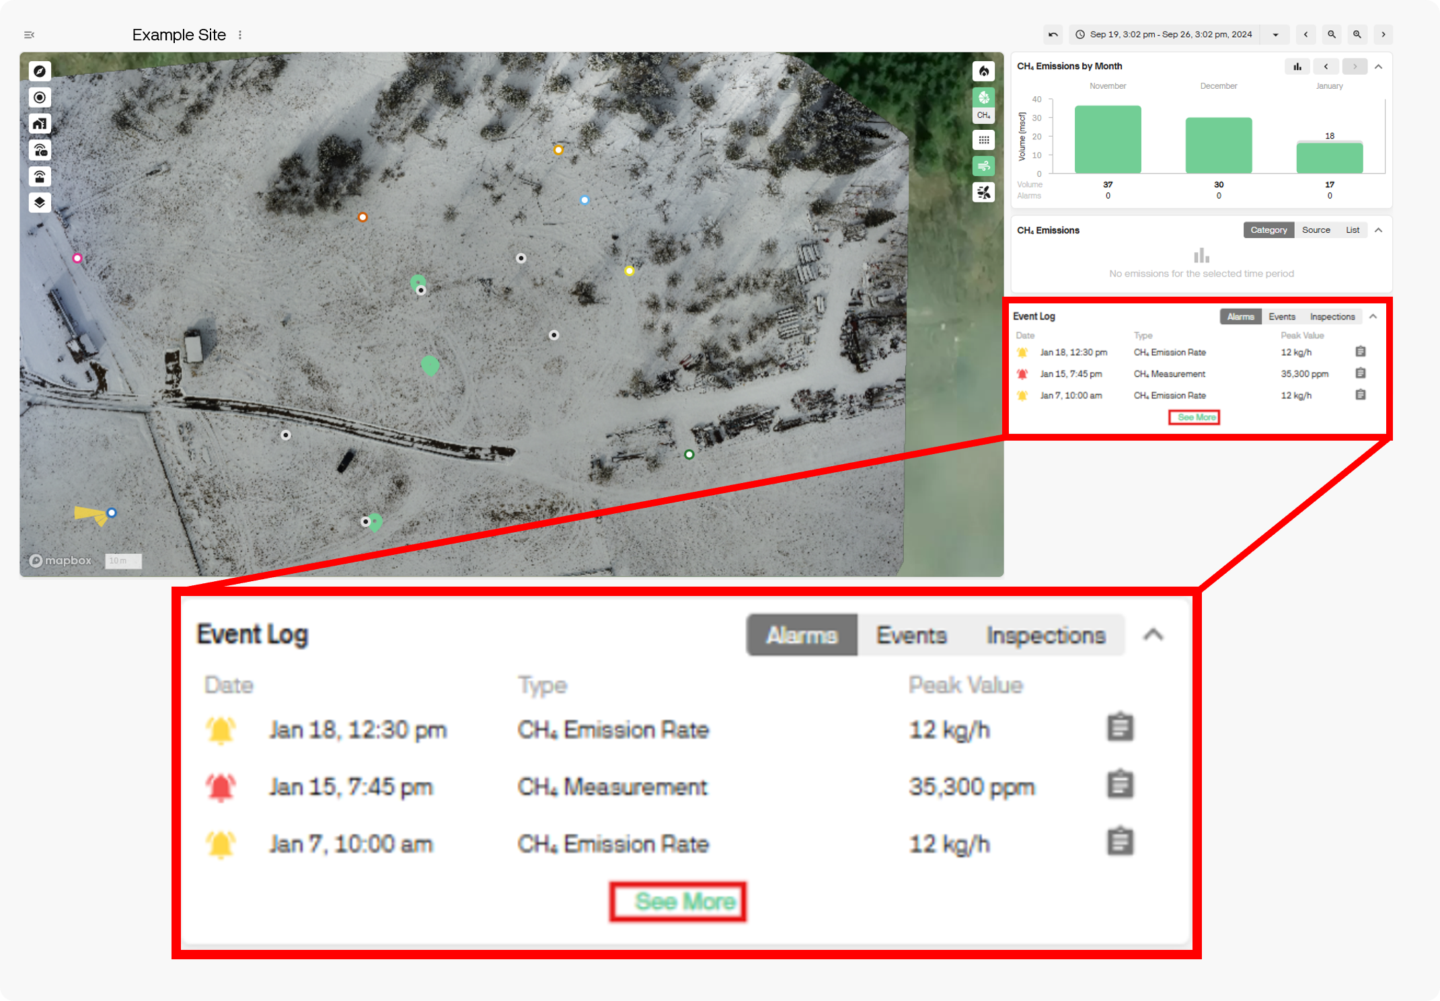Toggle the green CH₄ plume layer button
The height and width of the screenshot is (1001, 1440).
pos(983,98)
